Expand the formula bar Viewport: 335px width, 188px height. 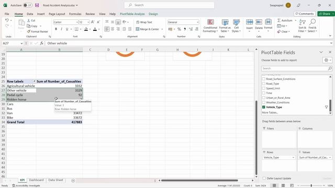331,43
